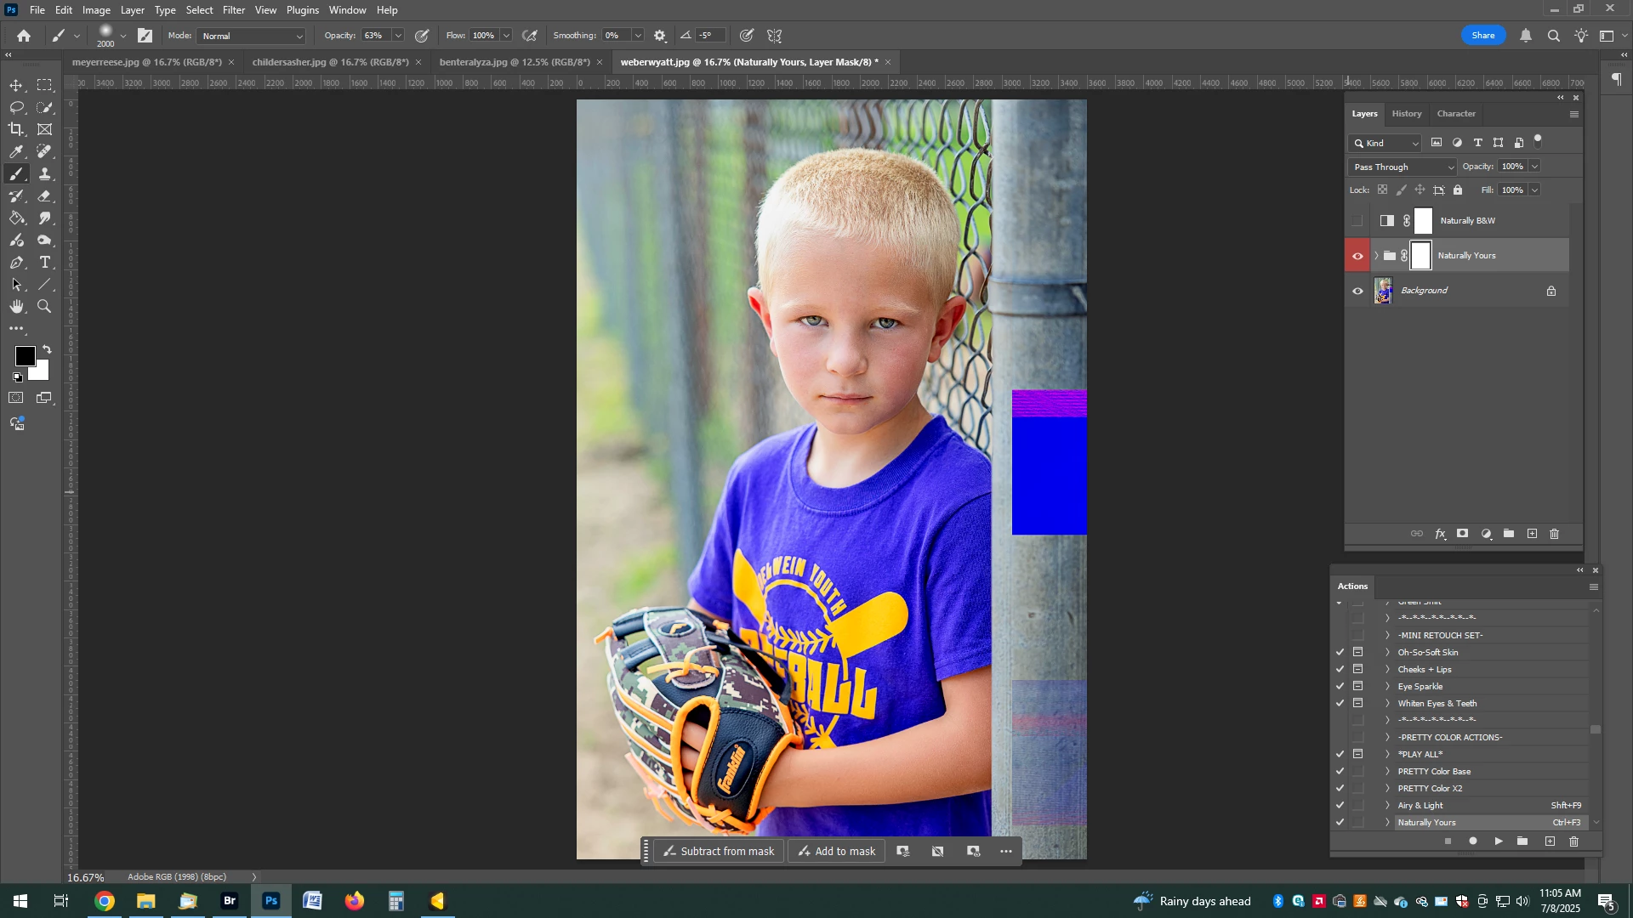The image size is (1633, 918).
Task: Show the Naturally B&W layer
Action: pyautogui.click(x=1357, y=221)
